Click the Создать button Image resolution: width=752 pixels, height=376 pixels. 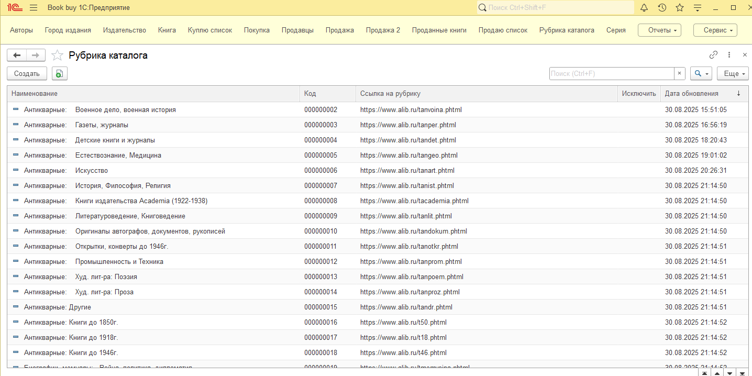[x=27, y=74]
